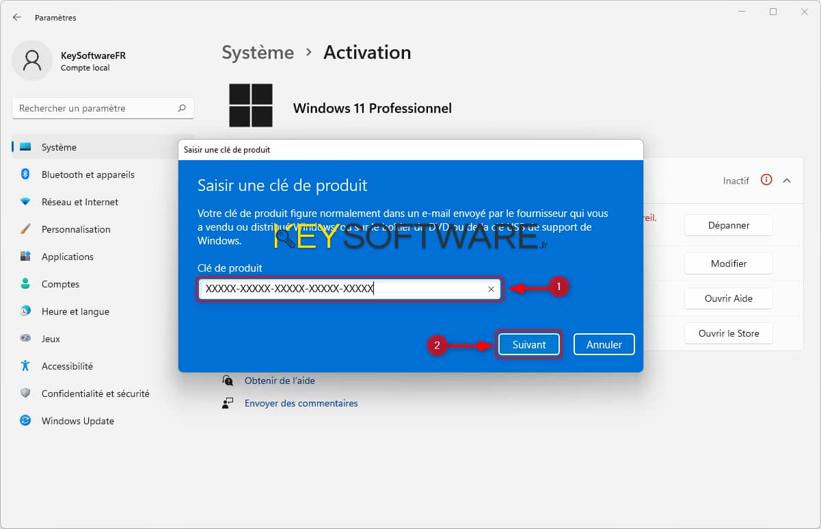821x529 pixels.
Task: Click the red info icon near Inactif
Action: [766, 181]
